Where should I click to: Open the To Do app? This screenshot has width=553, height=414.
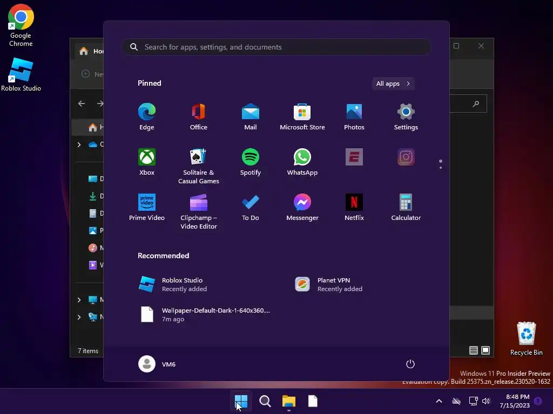[251, 208]
